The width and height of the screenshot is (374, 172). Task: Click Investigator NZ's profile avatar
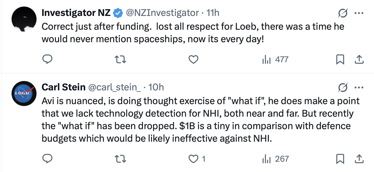(24, 19)
